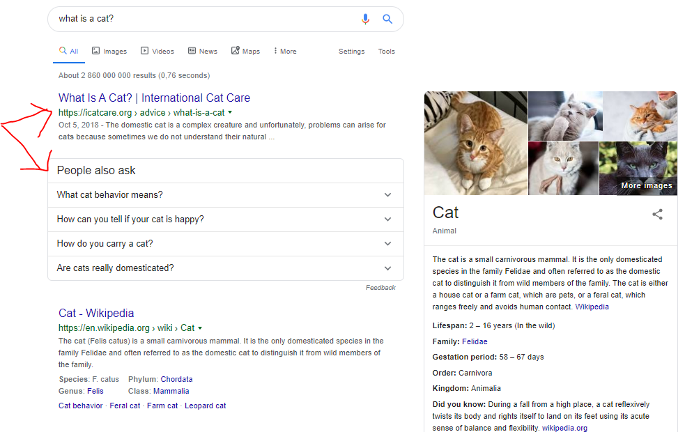This screenshot has width=685, height=432.
Task: Click 'Lifespan: 2 – 16 years' text
Action: tap(493, 326)
